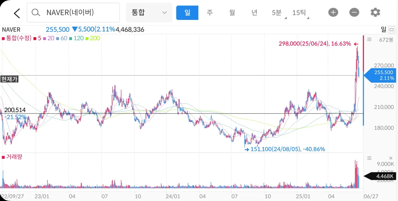The height and width of the screenshot is (201, 398).
Task: Open chart settings with the gear icon
Action: 375,12
